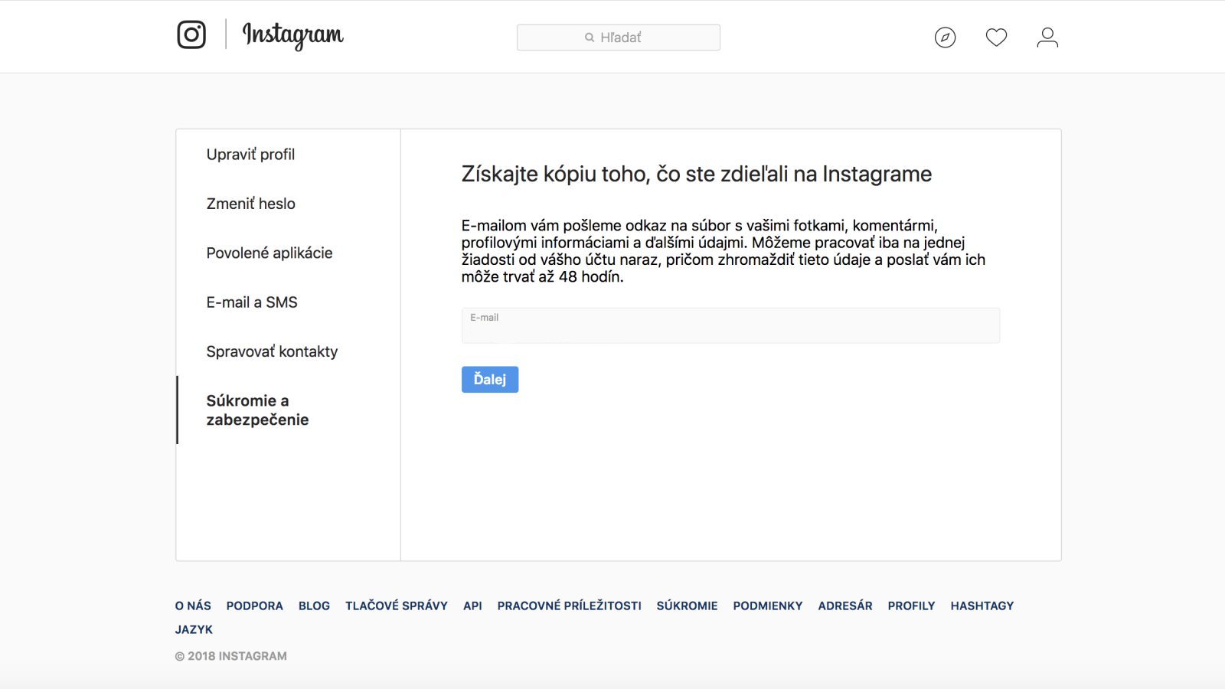Open the PODPORA footer link

click(255, 606)
